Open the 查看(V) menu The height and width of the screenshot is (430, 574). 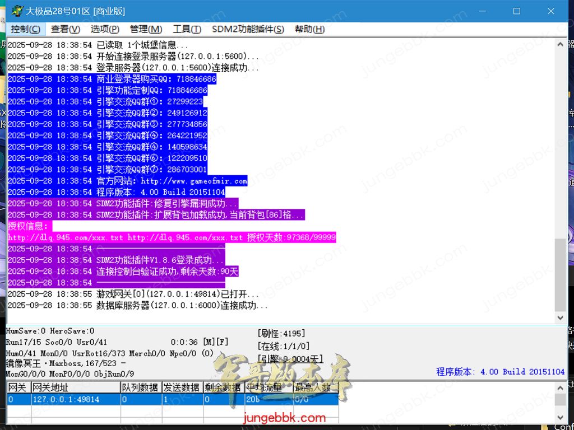tap(65, 29)
